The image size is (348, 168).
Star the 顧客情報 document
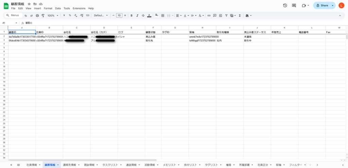[29, 4]
